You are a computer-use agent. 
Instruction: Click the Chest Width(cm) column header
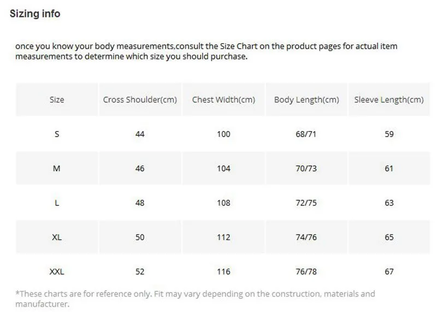(223, 99)
